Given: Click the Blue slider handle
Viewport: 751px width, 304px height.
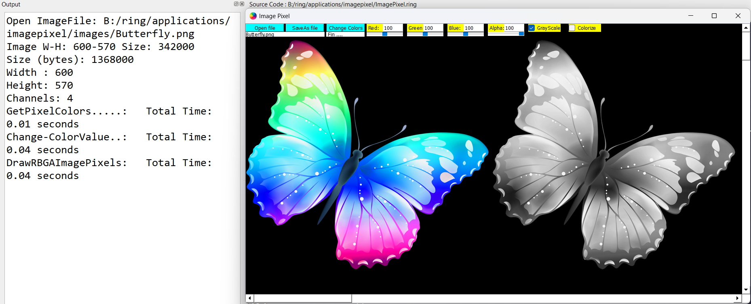Looking at the screenshot, I should 466,34.
